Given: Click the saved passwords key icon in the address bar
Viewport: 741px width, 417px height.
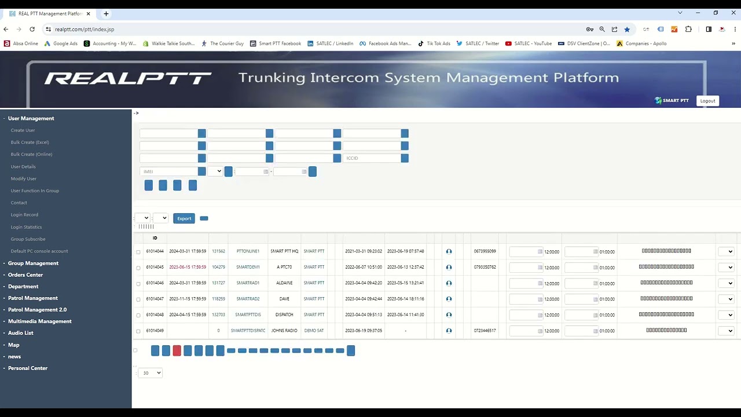Looking at the screenshot, I should point(589,29).
